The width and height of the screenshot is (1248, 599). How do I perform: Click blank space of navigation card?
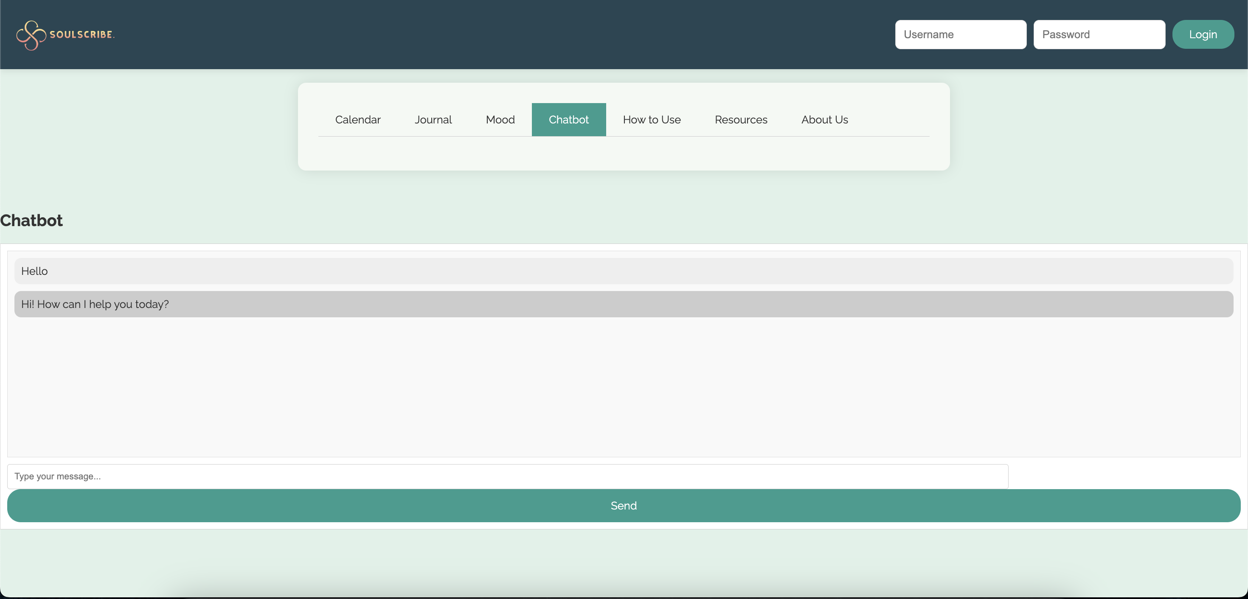[623, 154]
